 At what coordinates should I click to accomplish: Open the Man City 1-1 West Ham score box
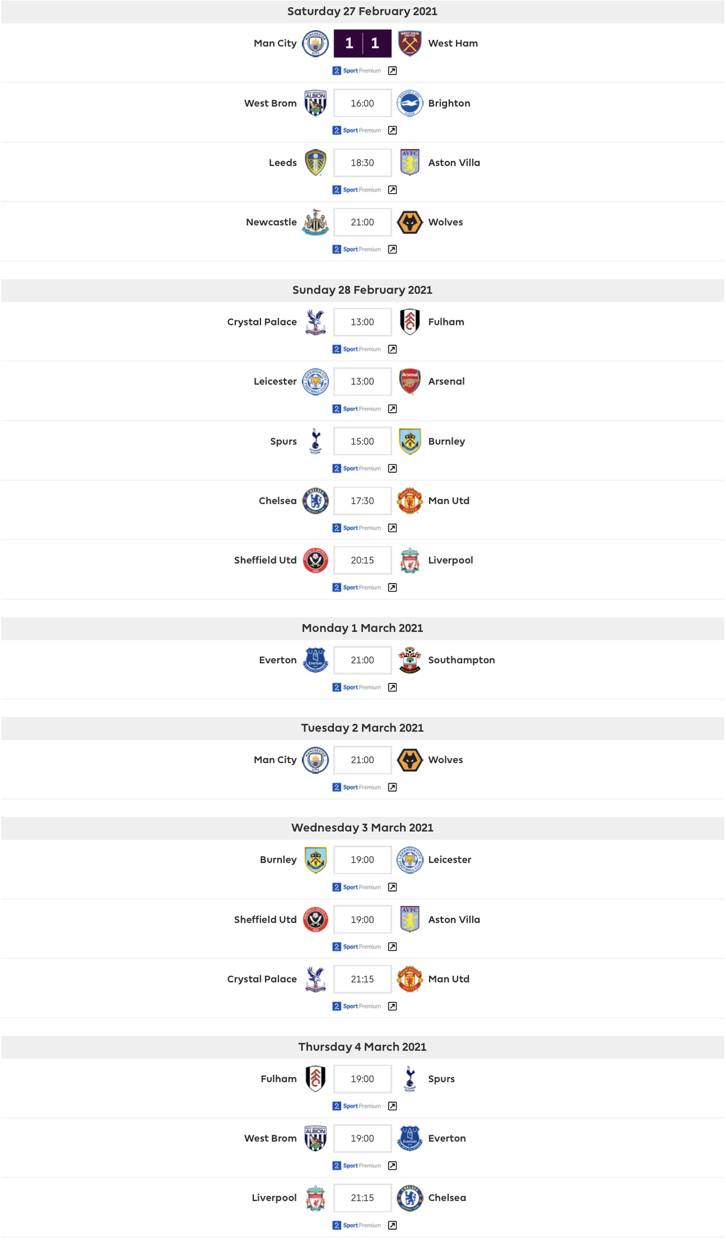coord(362,43)
